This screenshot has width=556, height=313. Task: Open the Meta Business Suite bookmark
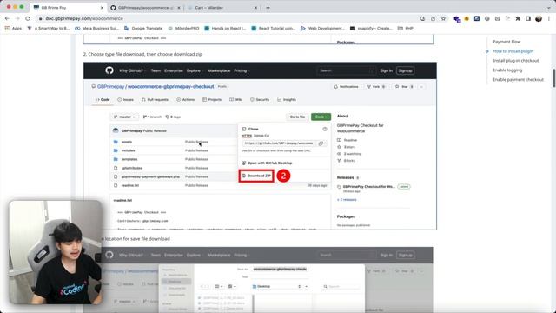coord(96,28)
